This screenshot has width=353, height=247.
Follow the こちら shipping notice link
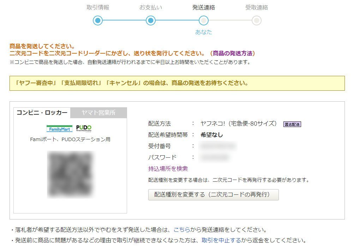(182, 230)
